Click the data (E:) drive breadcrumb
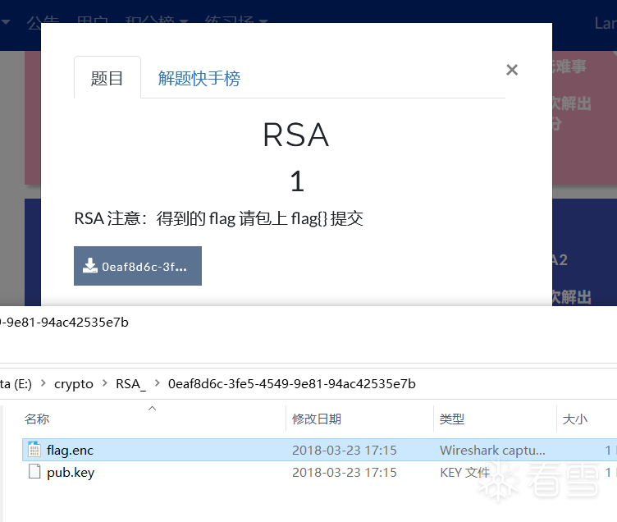Viewport: 617px width, 522px height. (16, 383)
